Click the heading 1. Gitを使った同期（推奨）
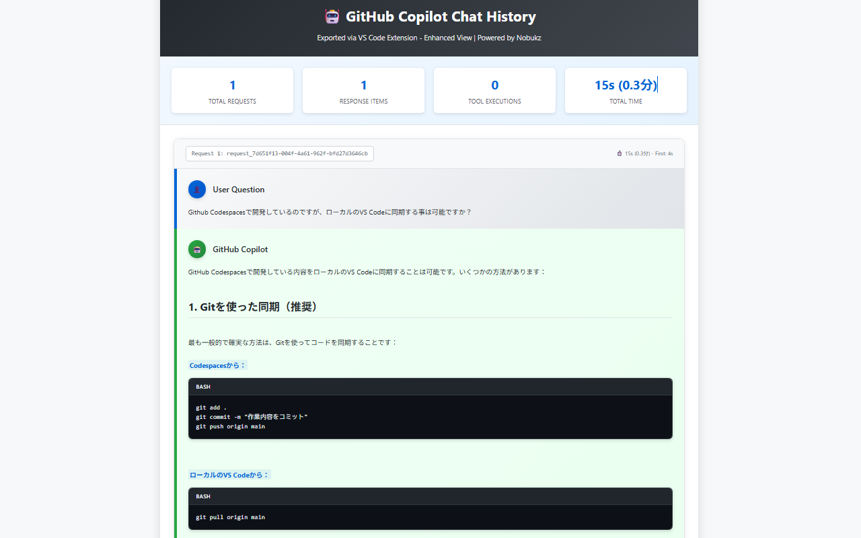Screen dimensions: 861x538 [x=253, y=307]
